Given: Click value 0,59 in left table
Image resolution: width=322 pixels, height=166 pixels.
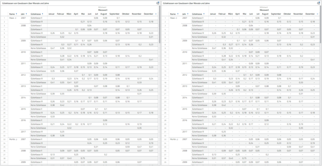Looking at the screenshot, I should [x=127, y=147].
